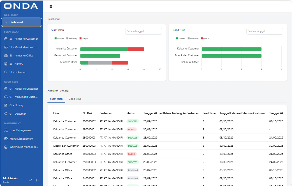Click GI - Keluar ke Customer box icon
This screenshot has width=292, height=186.
(6, 89)
